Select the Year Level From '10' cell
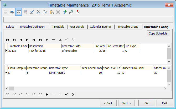Image resolution: width=176 pixels, height=109 pixels. 92,73
